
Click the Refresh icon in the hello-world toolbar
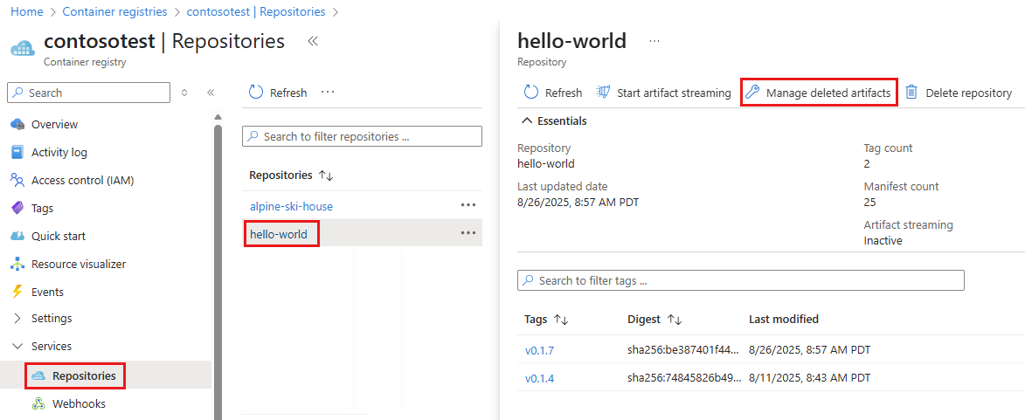click(531, 93)
